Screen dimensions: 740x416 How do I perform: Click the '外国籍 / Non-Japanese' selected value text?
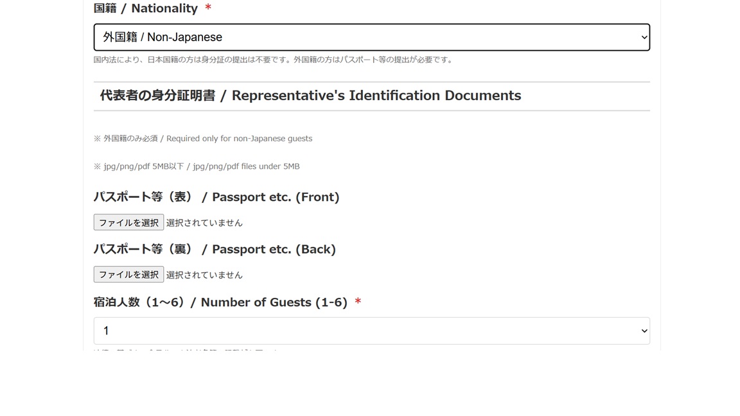[x=163, y=37]
